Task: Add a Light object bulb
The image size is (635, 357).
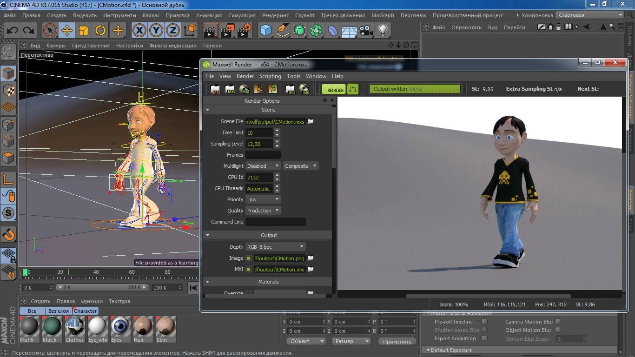Action: 383,31
